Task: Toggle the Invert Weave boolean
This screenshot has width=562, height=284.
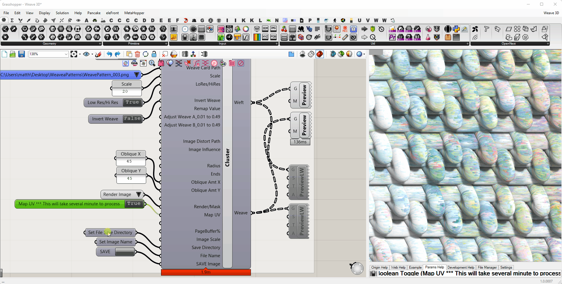Action: [x=132, y=119]
